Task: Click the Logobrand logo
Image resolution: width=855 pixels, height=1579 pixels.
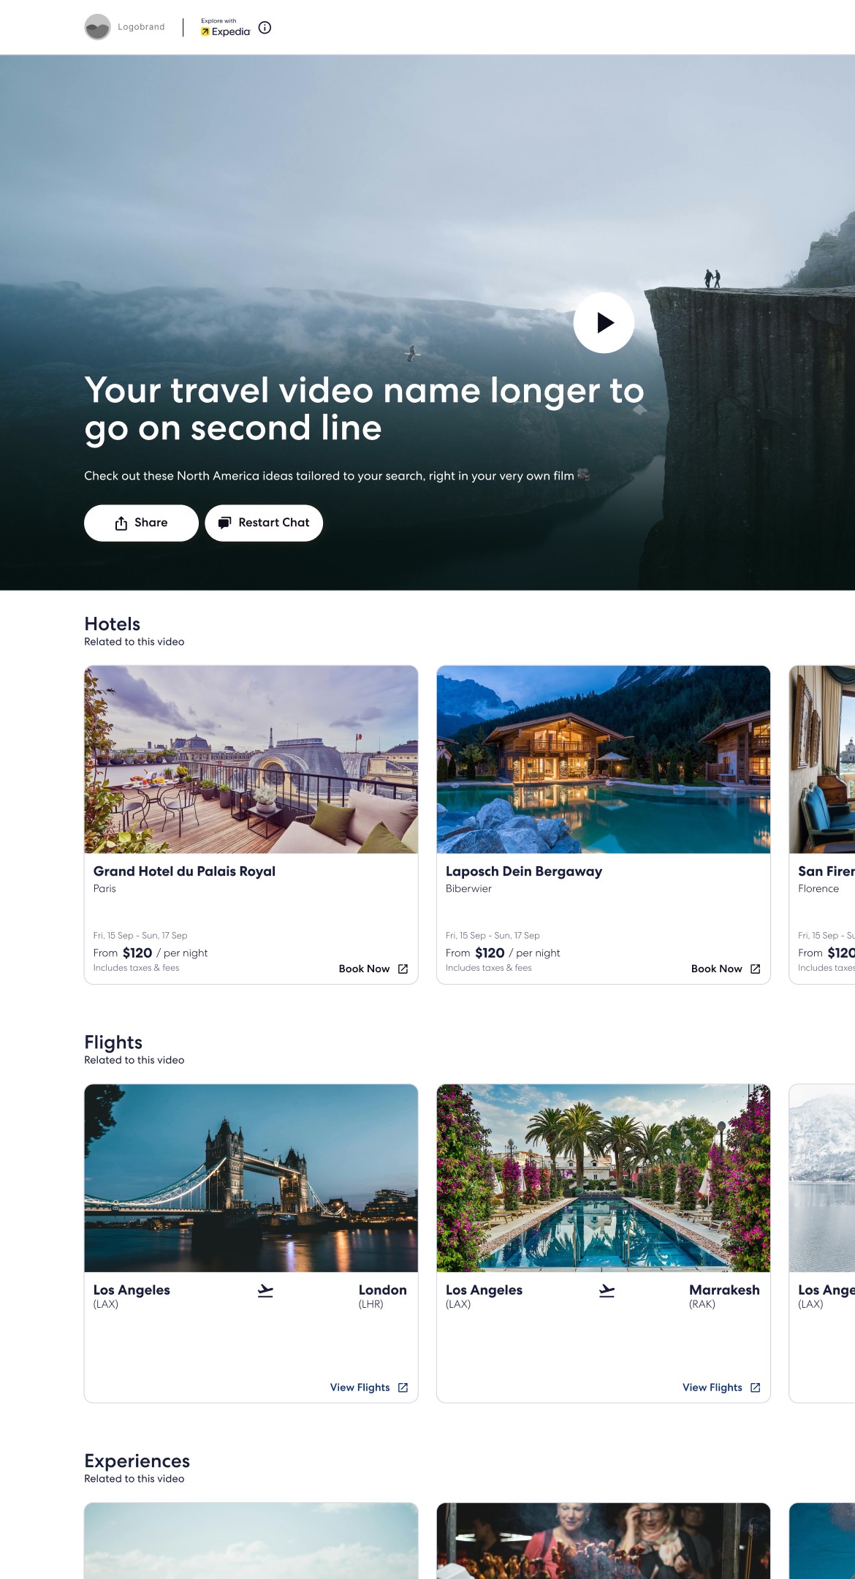Action: (x=125, y=27)
